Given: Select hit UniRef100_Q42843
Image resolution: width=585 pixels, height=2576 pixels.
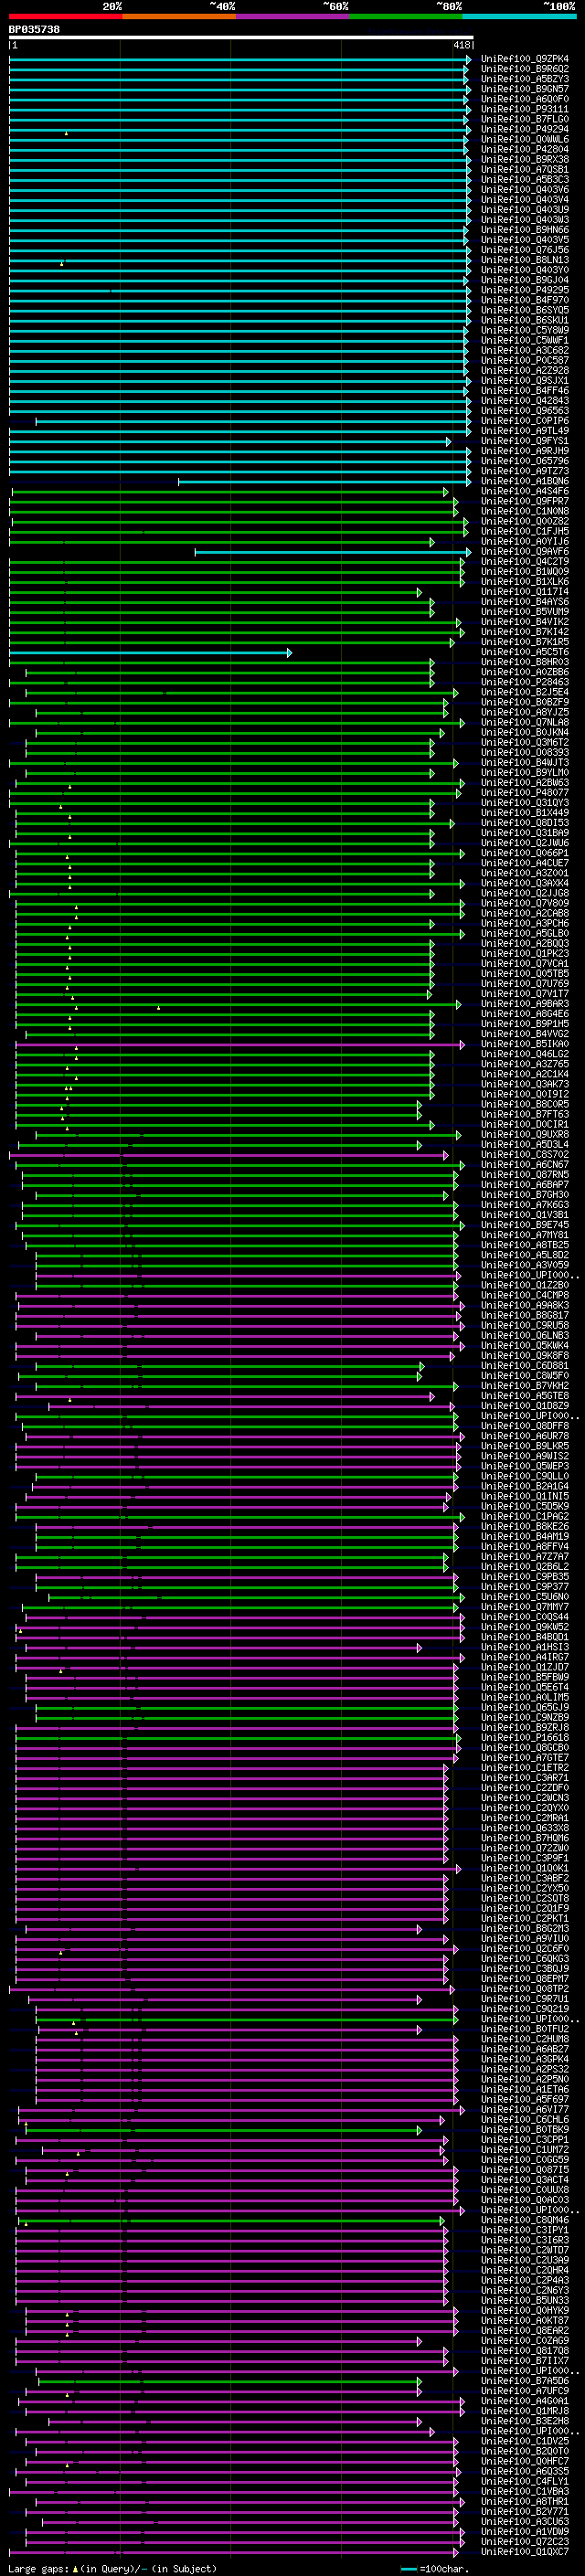Looking at the screenshot, I should 525,401.
